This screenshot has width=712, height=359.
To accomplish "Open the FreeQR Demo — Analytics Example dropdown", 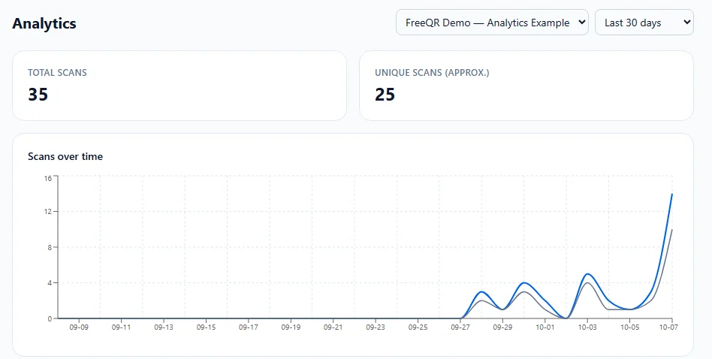I will (x=492, y=23).
